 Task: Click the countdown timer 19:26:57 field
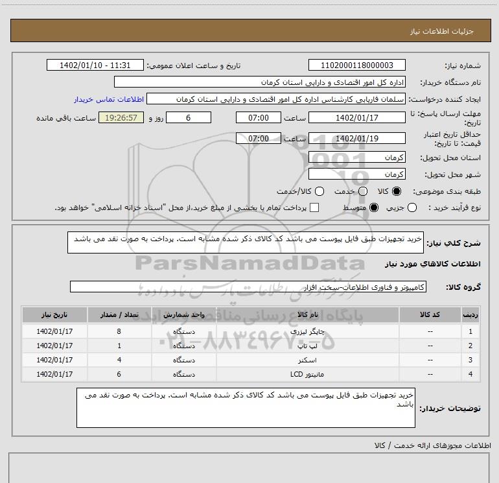point(121,118)
